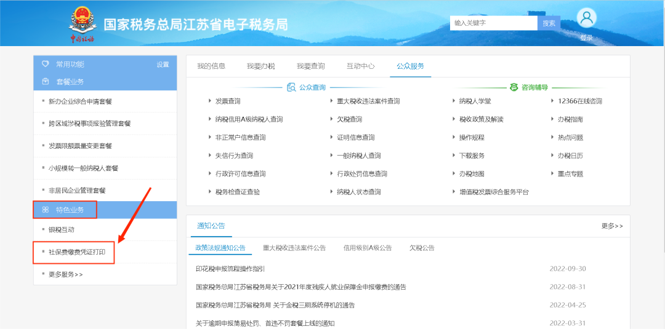Open the 逾期申报简易处罚 notice

[x=265, y=323]
